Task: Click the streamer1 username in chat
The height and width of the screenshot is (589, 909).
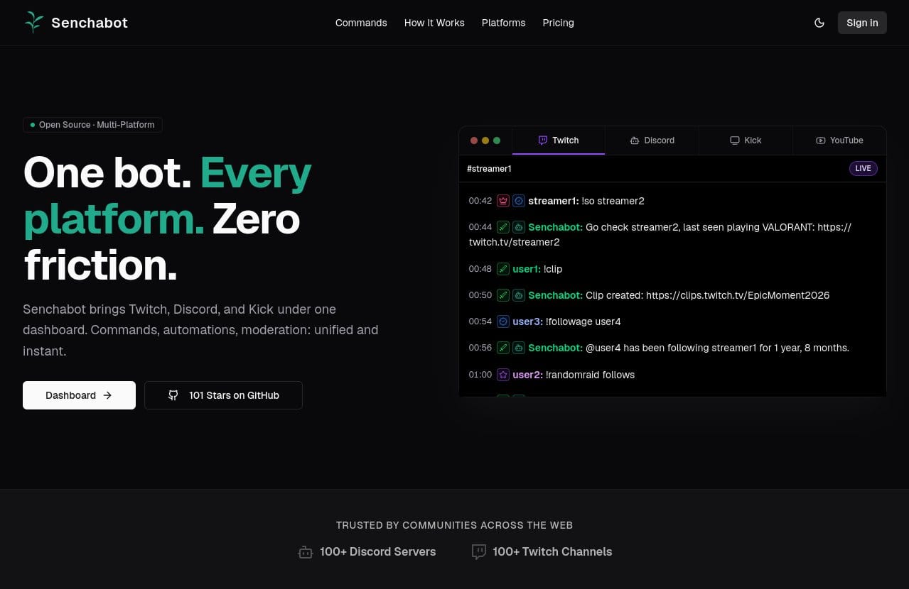Action: [554, 201]
